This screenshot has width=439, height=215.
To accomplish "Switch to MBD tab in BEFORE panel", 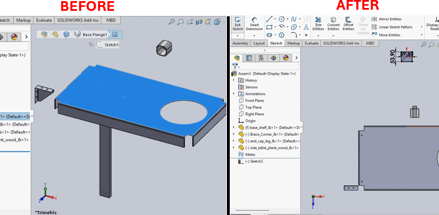I will (x=111, y=20).
